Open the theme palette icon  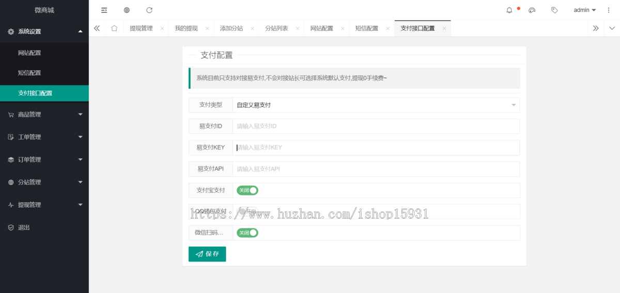click(x=532, y=10)
